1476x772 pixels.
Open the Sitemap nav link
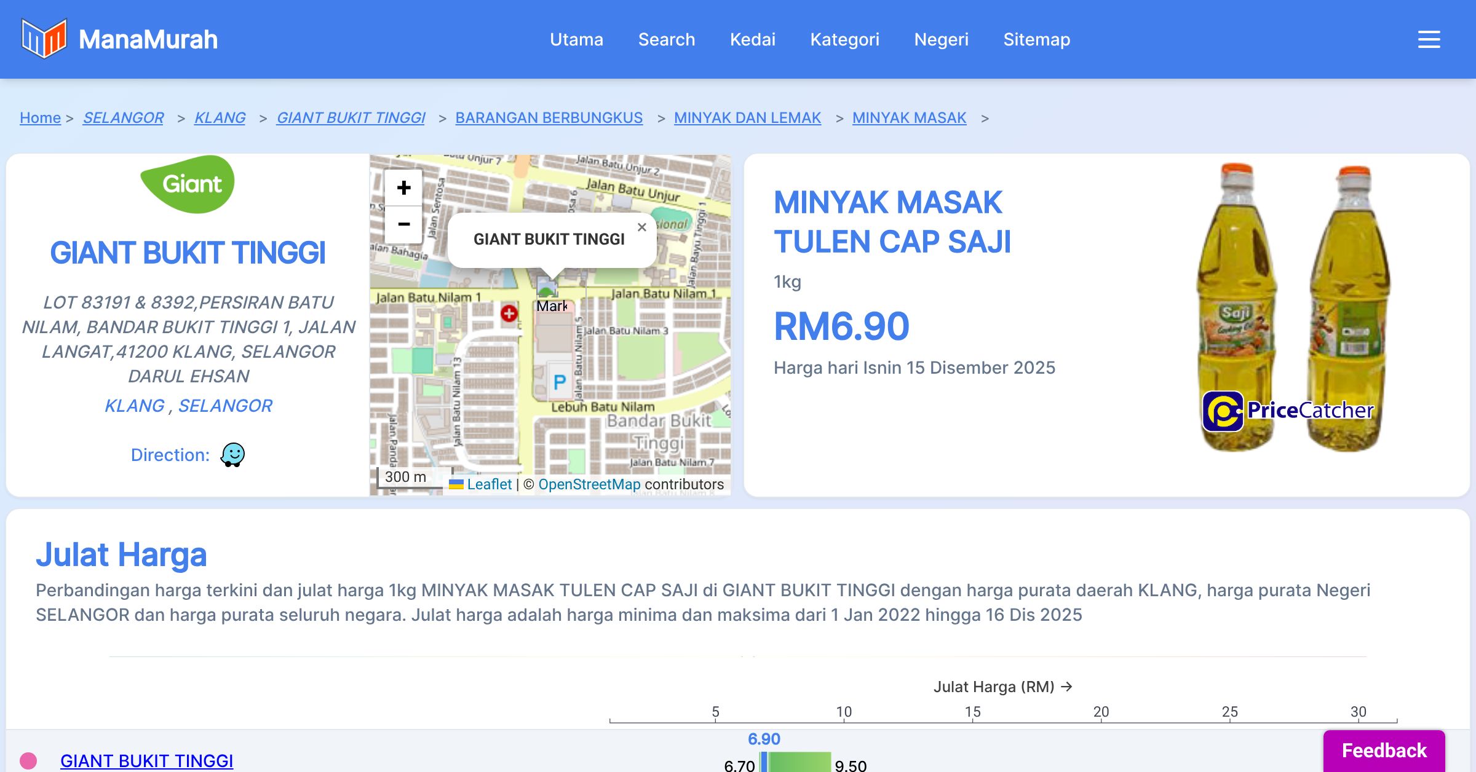pyautogui.click(x=1036, y=39)
